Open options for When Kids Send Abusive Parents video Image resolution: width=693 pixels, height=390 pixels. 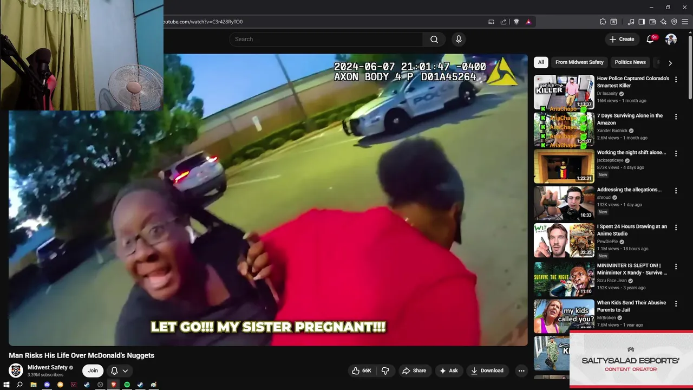676,304
